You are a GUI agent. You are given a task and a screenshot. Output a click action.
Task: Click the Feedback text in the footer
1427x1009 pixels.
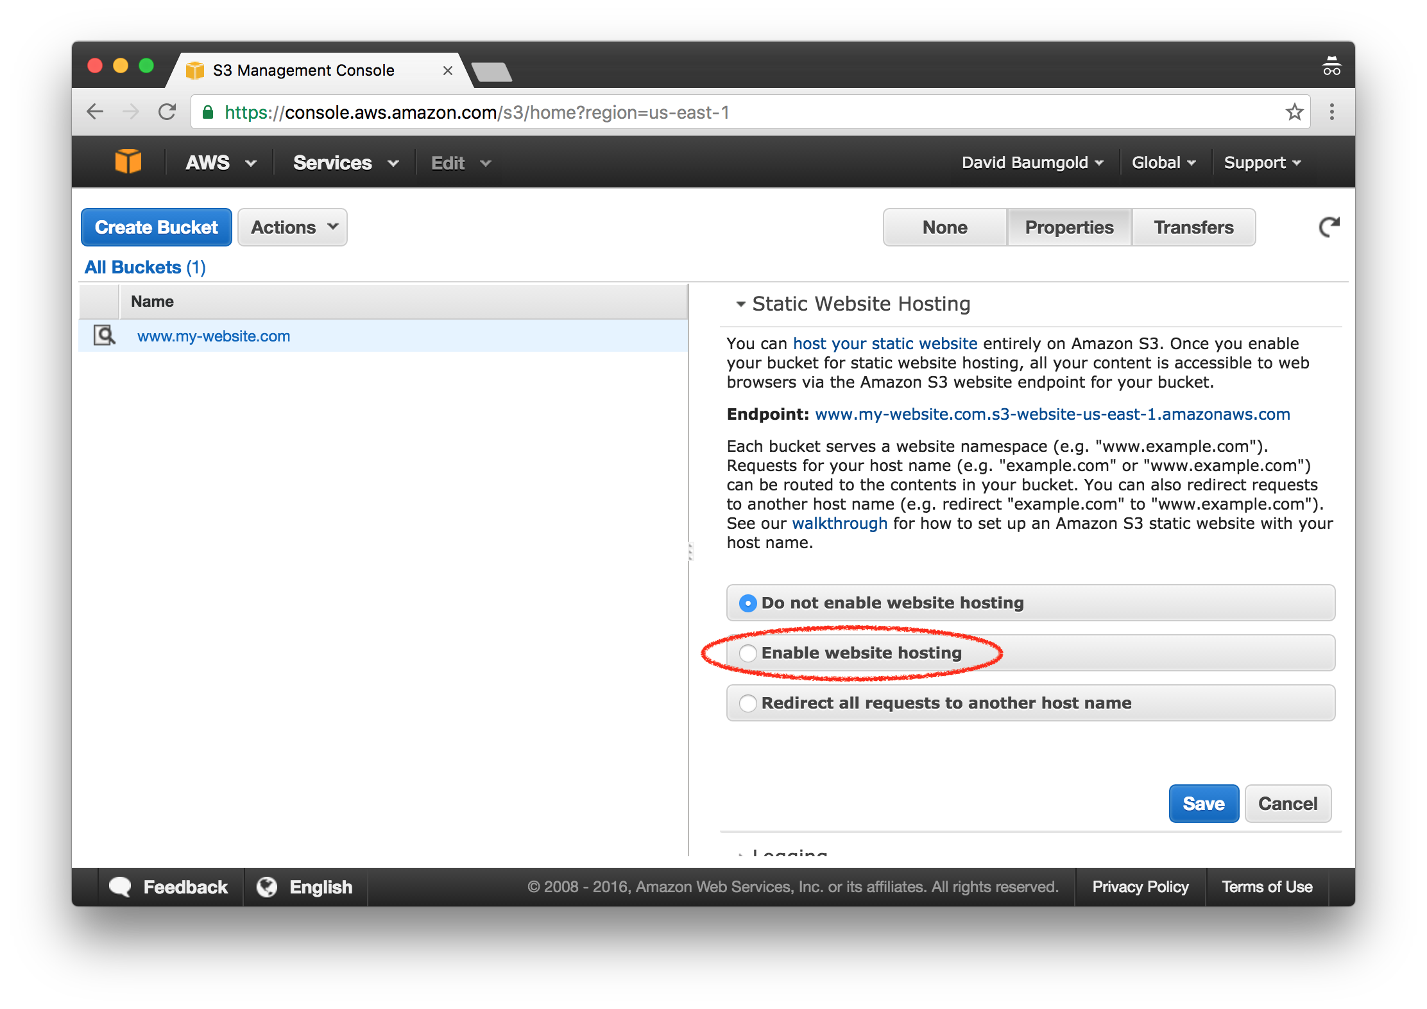click(x=185, y=887)
